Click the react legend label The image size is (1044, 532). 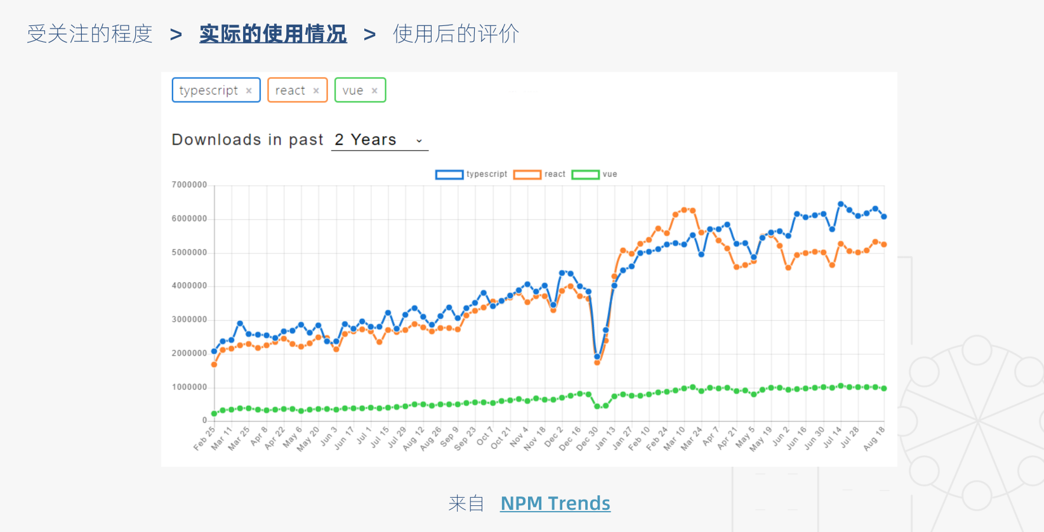click(x=555, y=174)
